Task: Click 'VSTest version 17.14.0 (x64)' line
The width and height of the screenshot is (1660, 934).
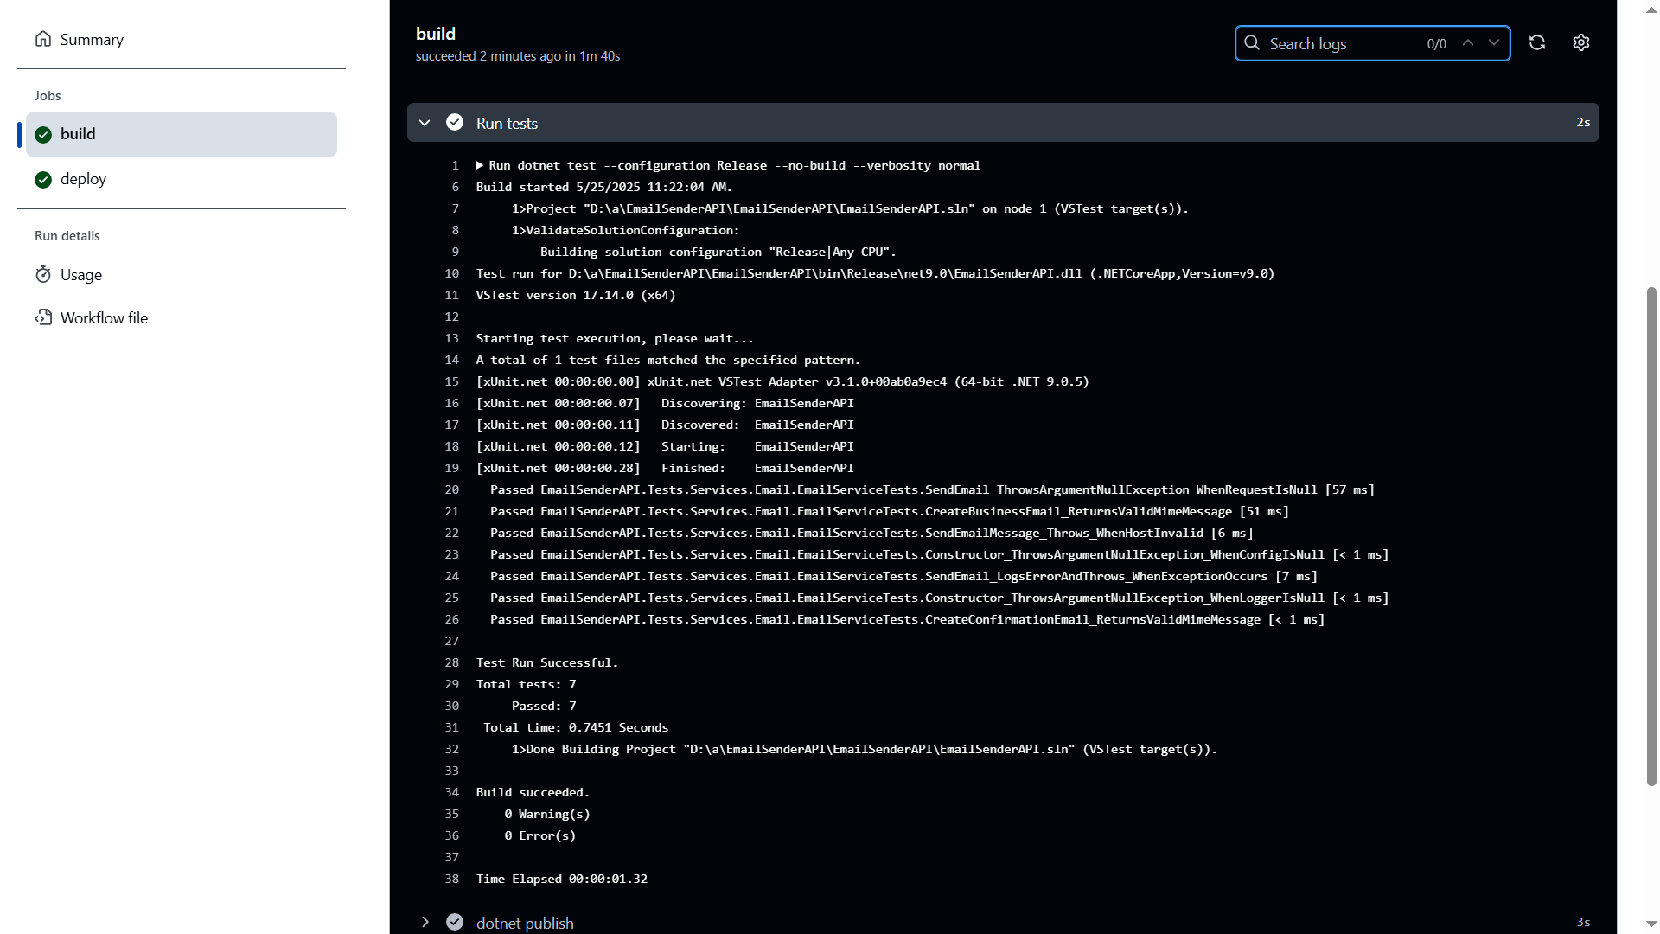Action: (x=576, y=295)
